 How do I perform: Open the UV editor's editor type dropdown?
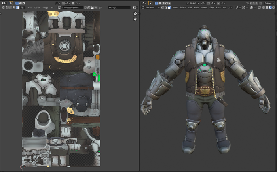coord(4,3)
